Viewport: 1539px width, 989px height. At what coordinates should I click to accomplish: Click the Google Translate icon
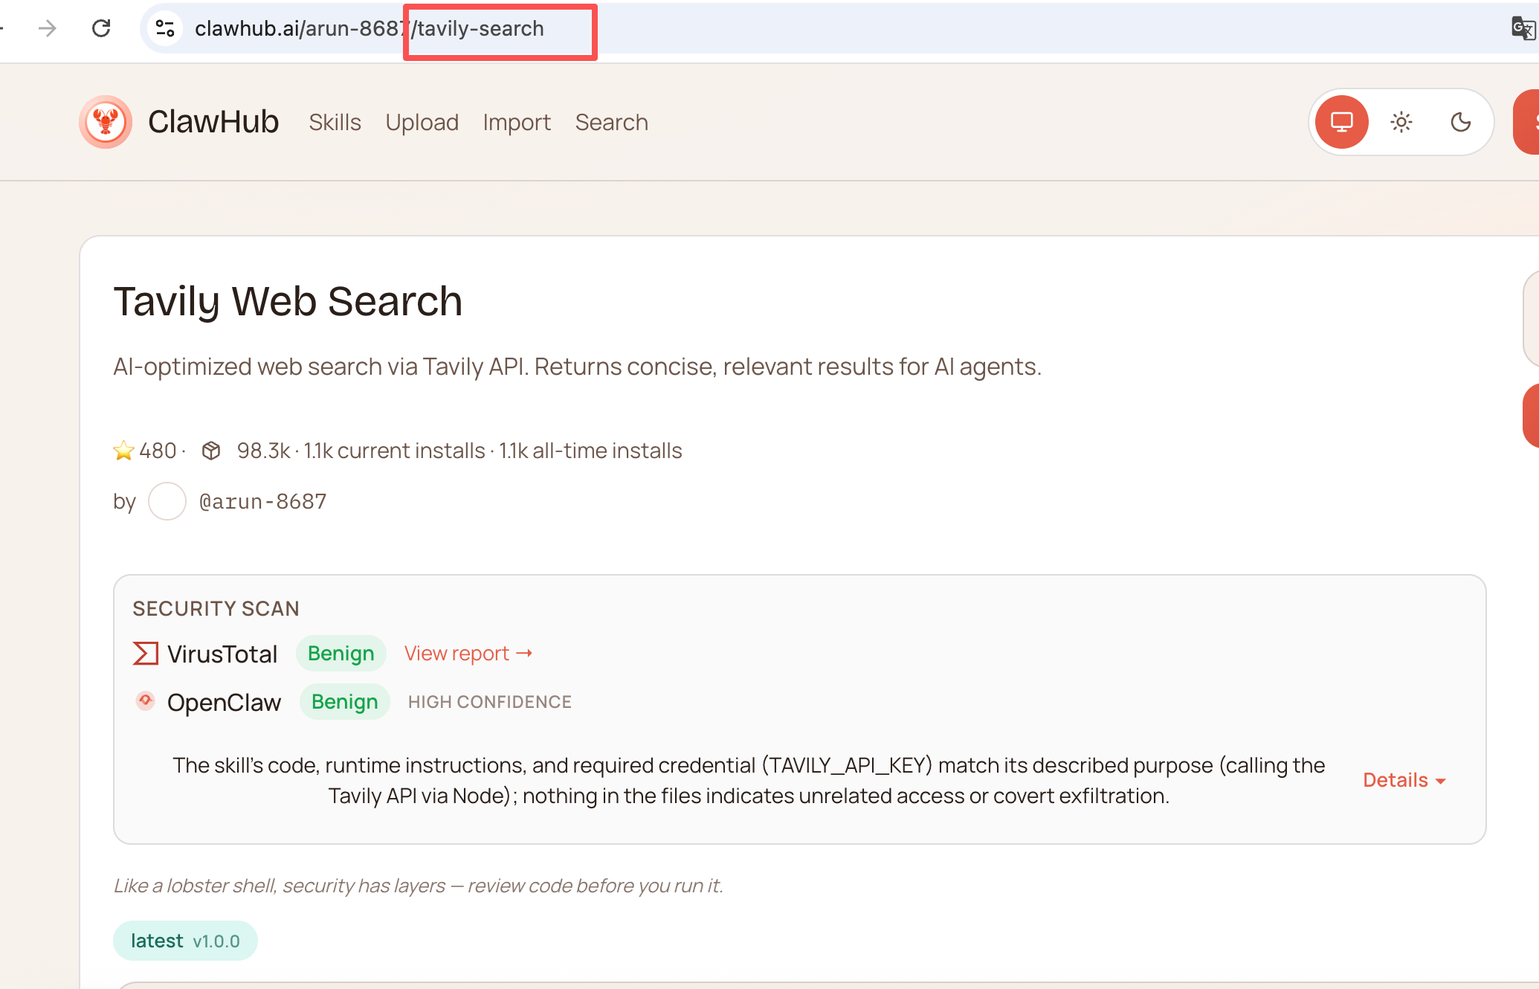point(1522,29)
